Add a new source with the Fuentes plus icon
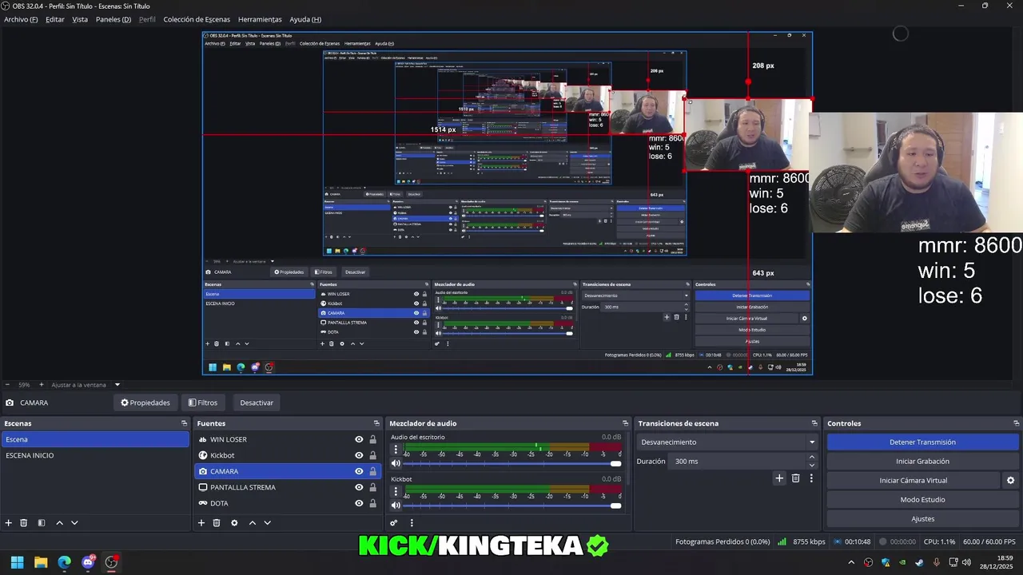Image resolution: width=1023 pixels, height=575 pixels. coord(201,523)
